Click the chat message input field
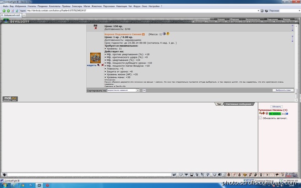301x188 pixels. click(89, 174)
